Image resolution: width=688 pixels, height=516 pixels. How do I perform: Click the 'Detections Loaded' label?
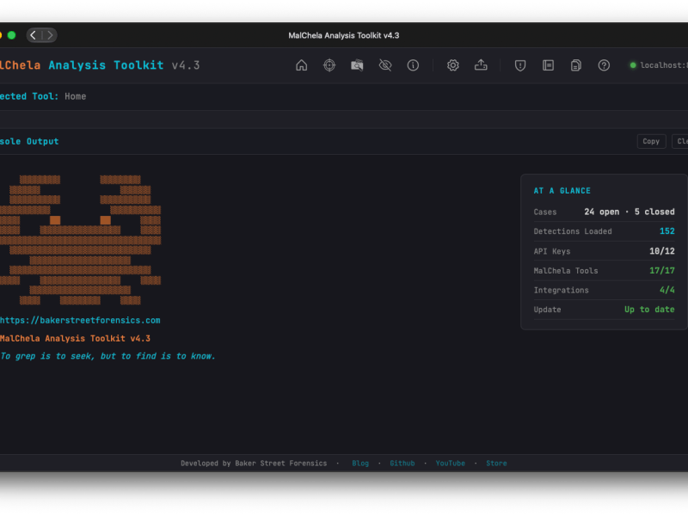[x=573, y=231]
